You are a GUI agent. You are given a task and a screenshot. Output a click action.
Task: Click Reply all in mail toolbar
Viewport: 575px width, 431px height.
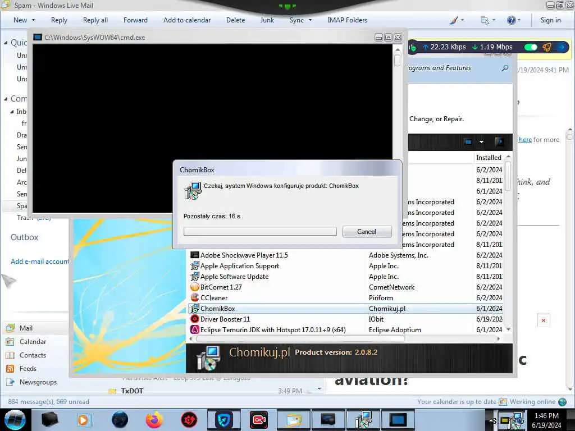tap(95, 20)
